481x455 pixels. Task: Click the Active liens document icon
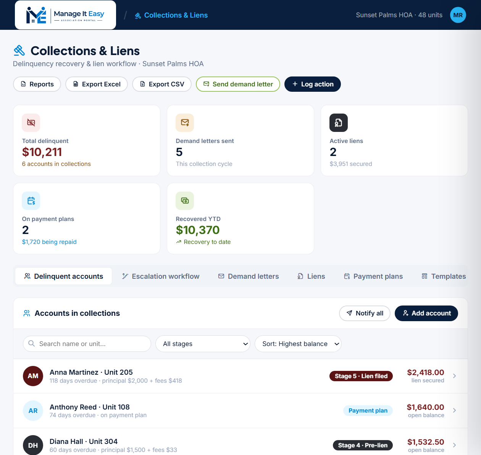(339, 123)
